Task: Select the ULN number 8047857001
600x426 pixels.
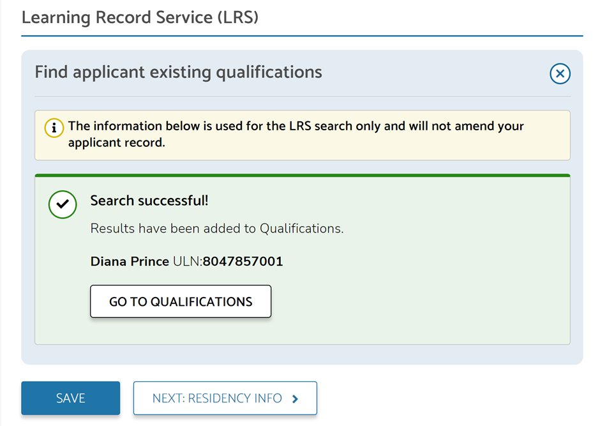Action: coord(243,261)
